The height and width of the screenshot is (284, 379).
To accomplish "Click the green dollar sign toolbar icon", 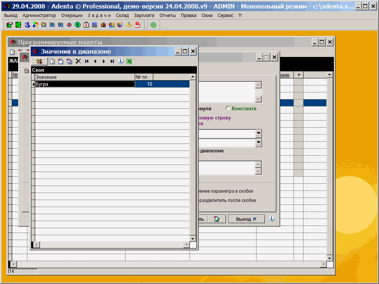I will tap(78, 25).
